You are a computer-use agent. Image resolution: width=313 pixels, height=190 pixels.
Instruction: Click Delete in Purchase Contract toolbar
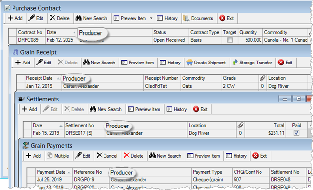pyautogui.click(x=60, y=18)
